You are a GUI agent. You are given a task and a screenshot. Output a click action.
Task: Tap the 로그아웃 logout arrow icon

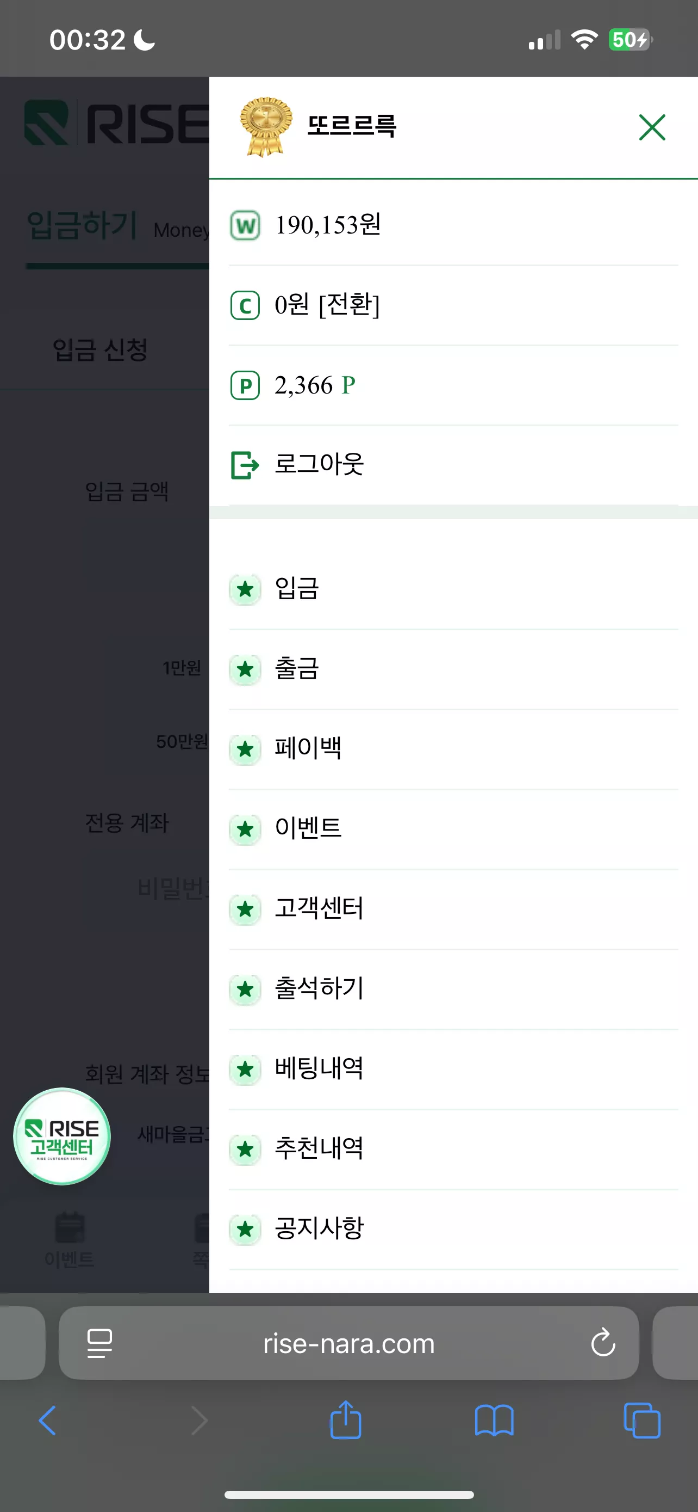point(245,465)
